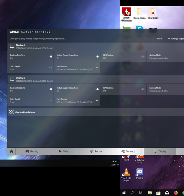Open the OCCT desktop shortcut
This screenshot has width=184, height=196.
click(x=126, y=158)
